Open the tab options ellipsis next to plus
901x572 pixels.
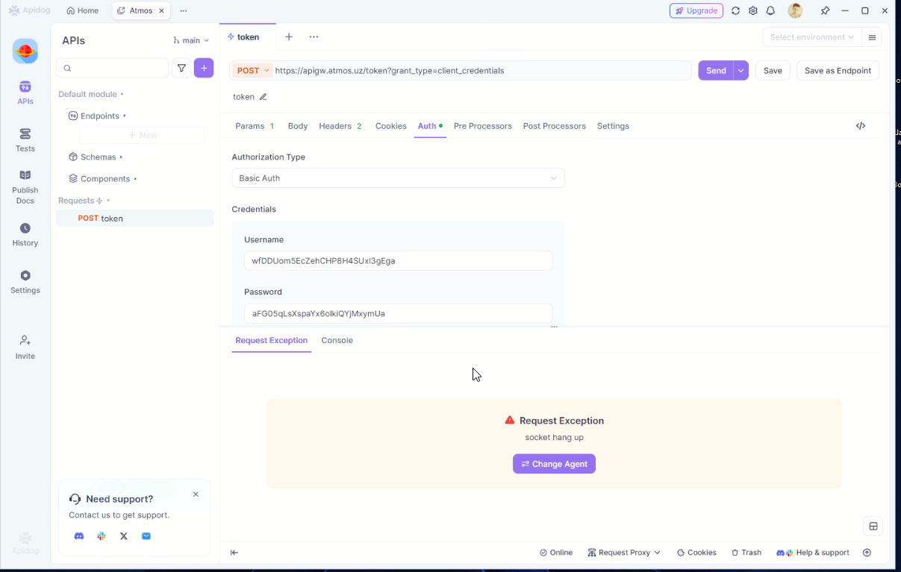[314, 37]
